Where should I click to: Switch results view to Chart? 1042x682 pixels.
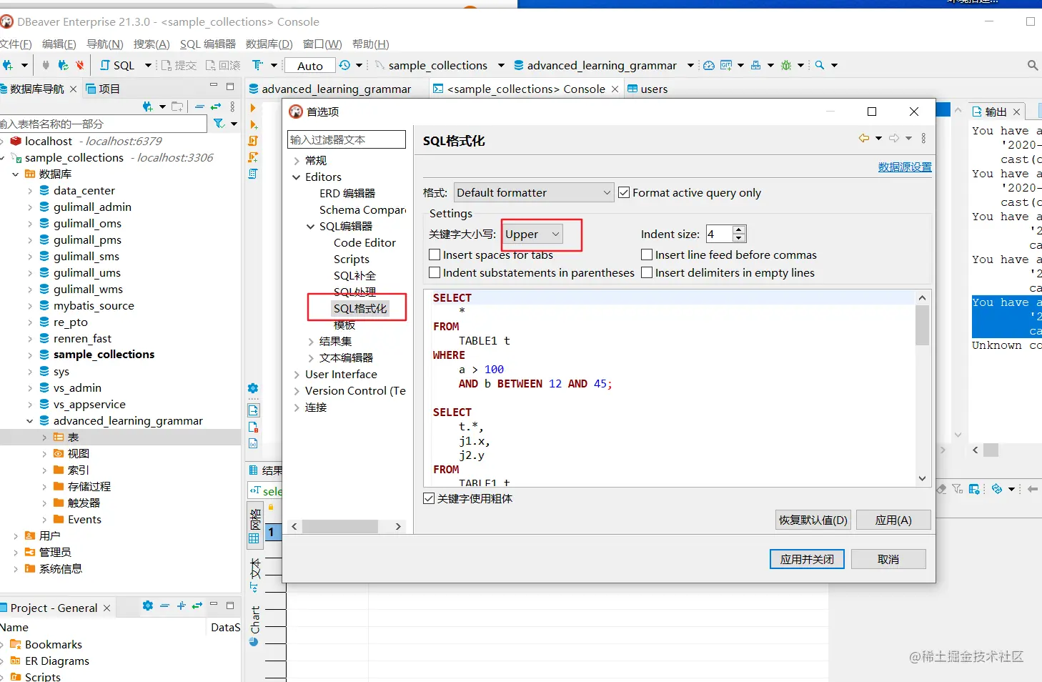pos(254,626)
